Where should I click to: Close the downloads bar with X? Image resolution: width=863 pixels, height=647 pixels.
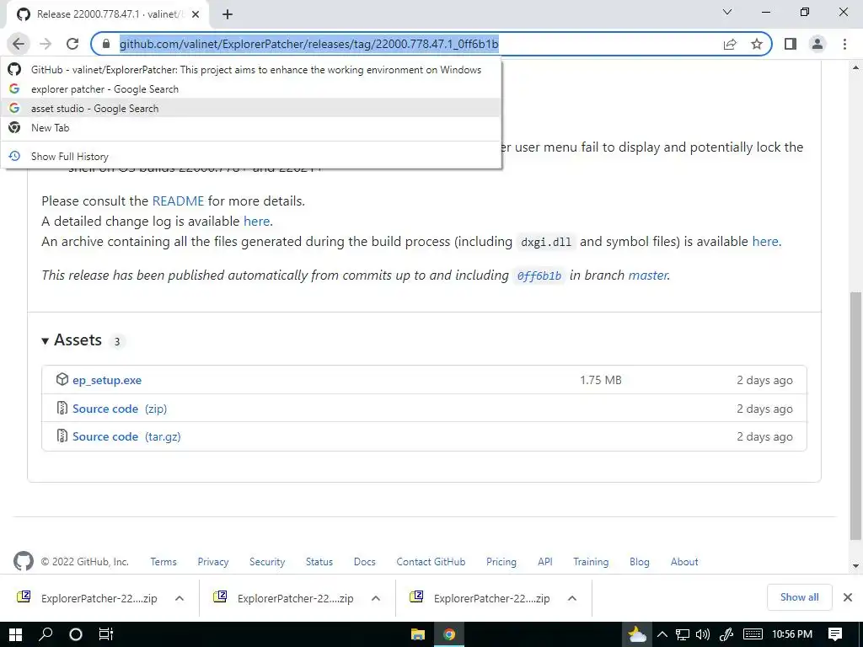pos(848,597)
